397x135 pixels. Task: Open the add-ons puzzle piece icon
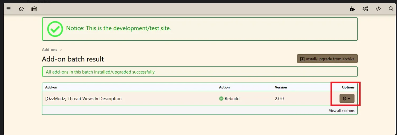coord(352,9)
